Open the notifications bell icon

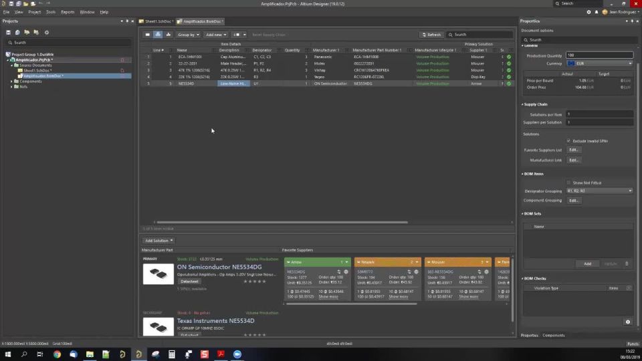click(x=597, y=12)
